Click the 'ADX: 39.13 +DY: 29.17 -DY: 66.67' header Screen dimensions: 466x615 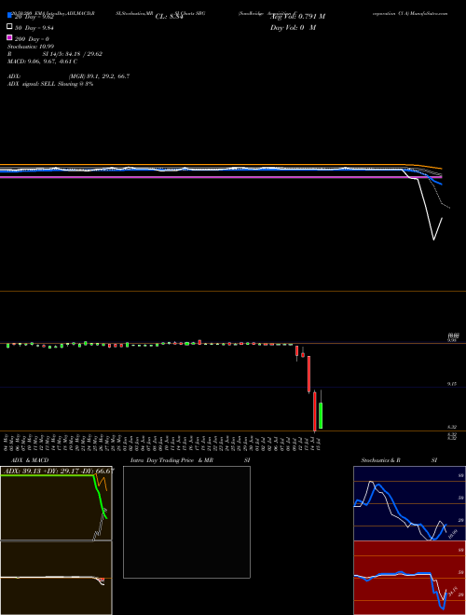pos(58,471)
